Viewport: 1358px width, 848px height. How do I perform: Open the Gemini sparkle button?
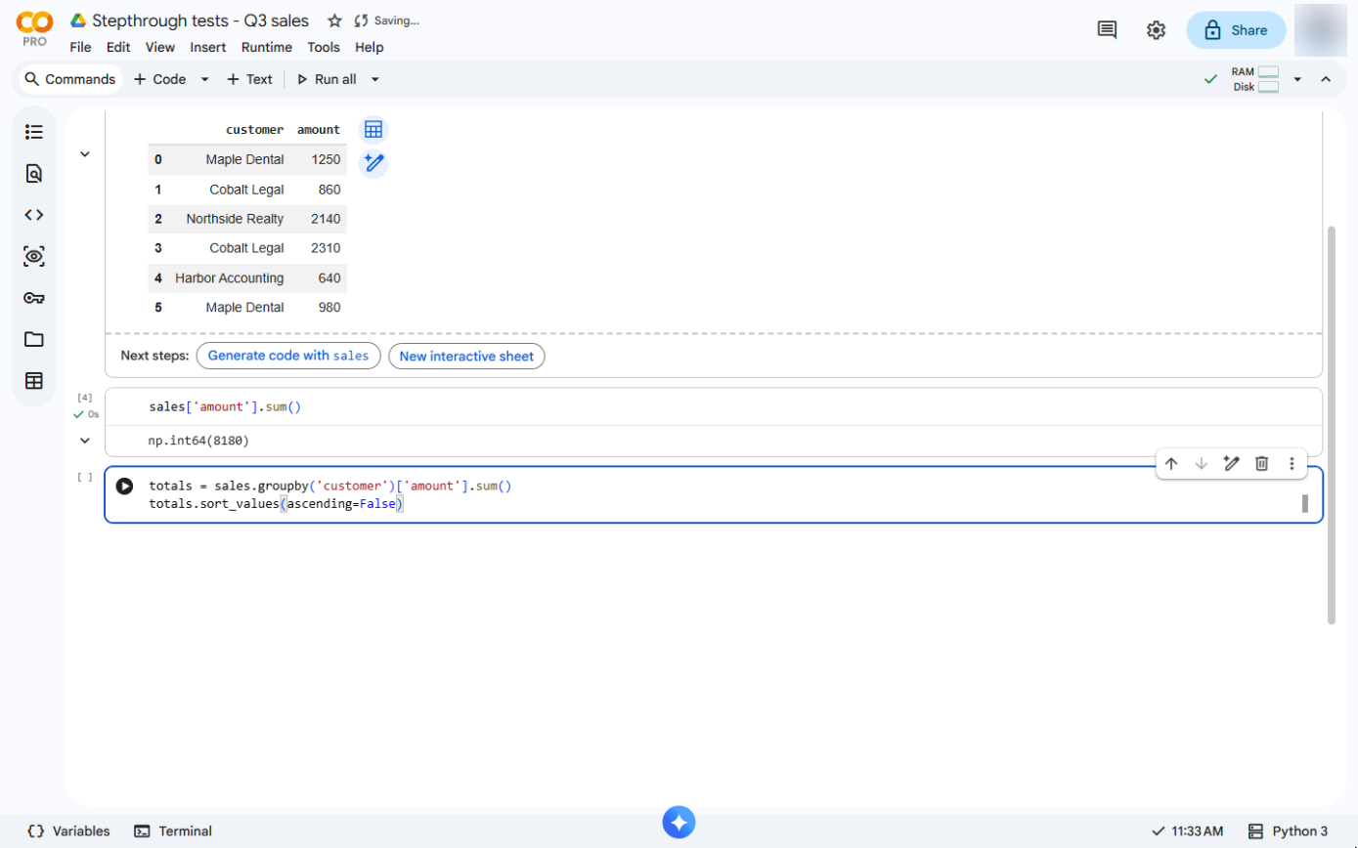click(x=679, y=823)
